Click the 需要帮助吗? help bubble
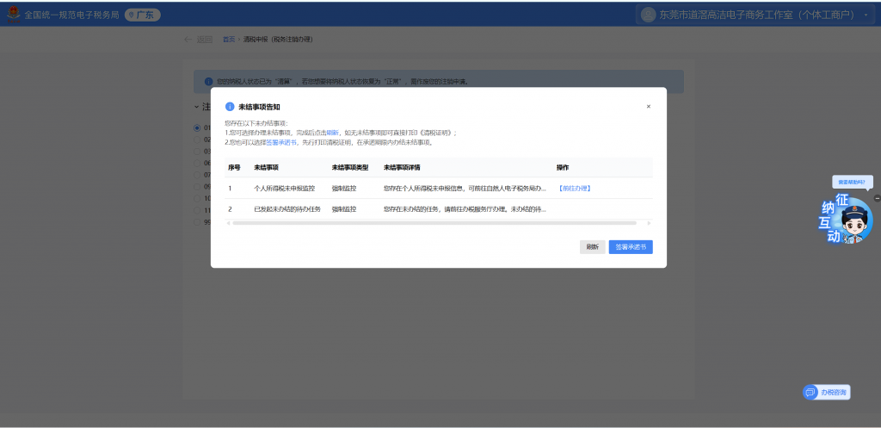 tap(853, 182)
